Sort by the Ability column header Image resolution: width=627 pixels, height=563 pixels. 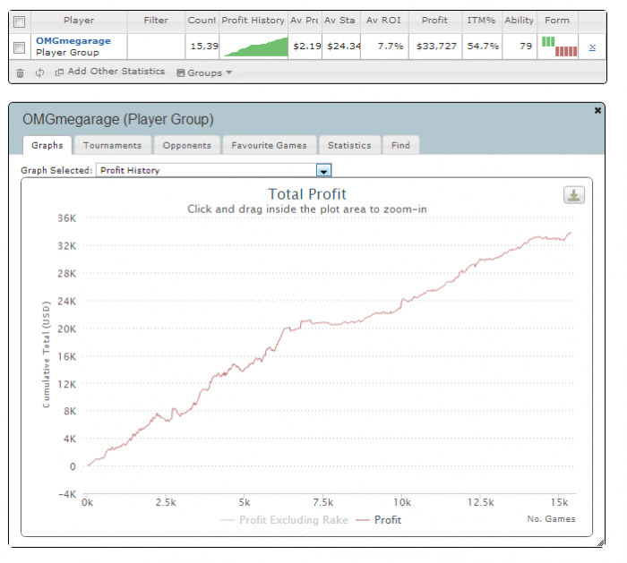(x=519, y=21)
